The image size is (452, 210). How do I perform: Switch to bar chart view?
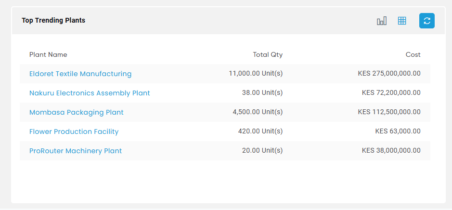tap(382, 21)
